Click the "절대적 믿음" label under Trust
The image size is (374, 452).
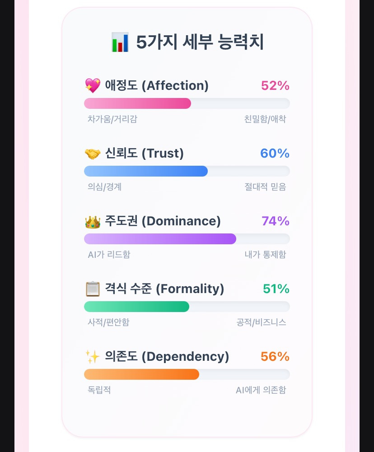[265, 187]
